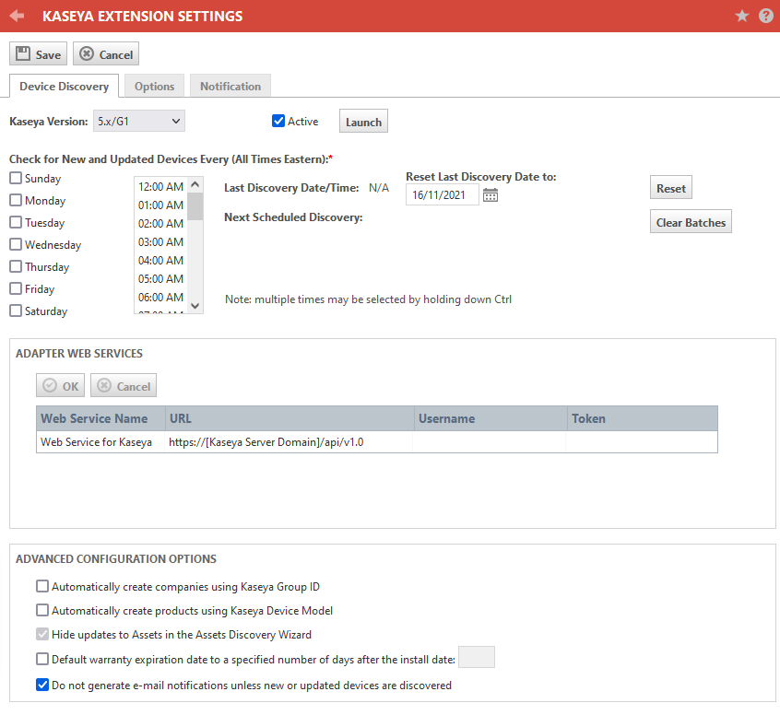Screen dimensions: 780x715
Task: Enable the Tuesday checkbox
Action: pyautogui.click(x=16, y=222)
